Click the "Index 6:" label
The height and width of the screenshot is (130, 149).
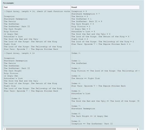coord(76,99)
